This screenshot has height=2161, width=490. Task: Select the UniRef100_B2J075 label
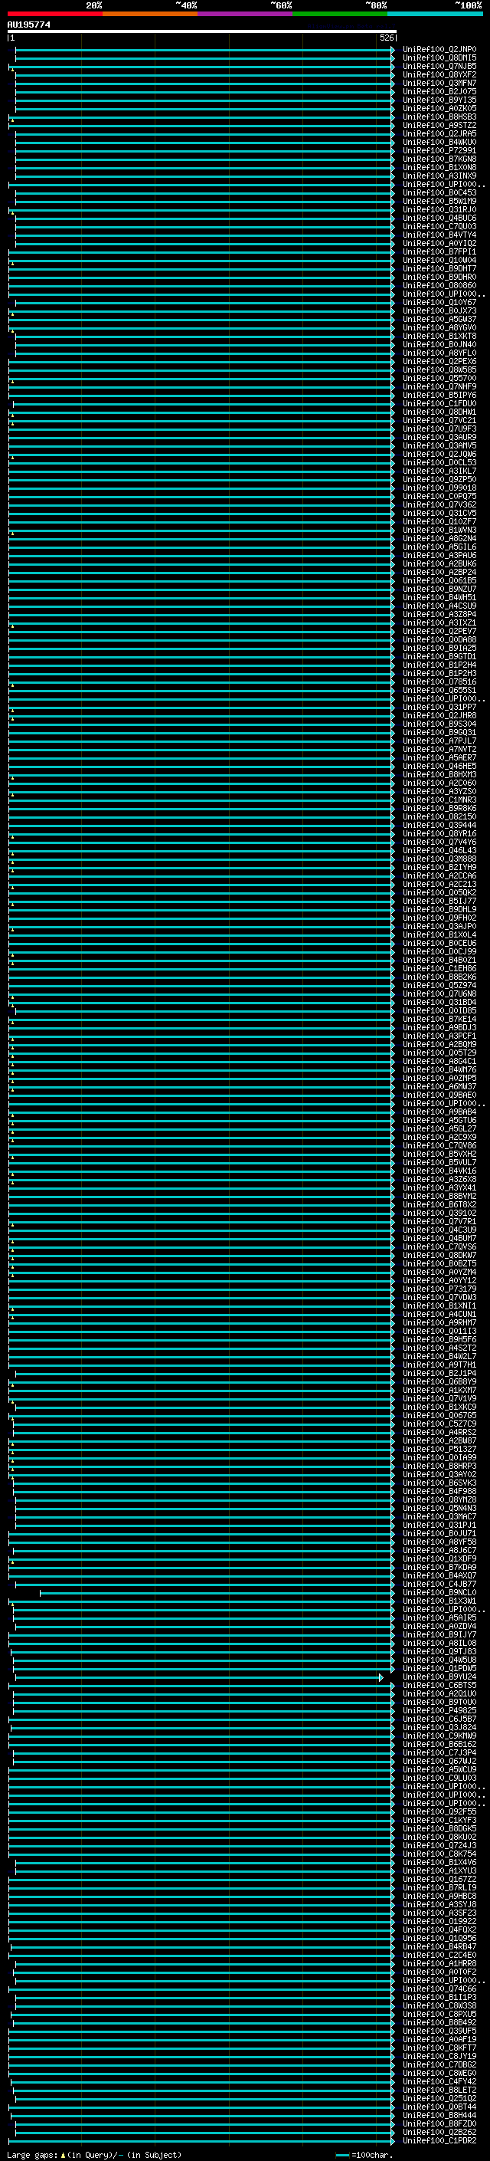tap(439, 91)
